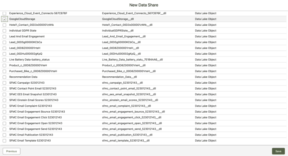288x156 pixels.
Task: Check the SFMC Campaign 523012143 checkbox
Action: (4, 83)
